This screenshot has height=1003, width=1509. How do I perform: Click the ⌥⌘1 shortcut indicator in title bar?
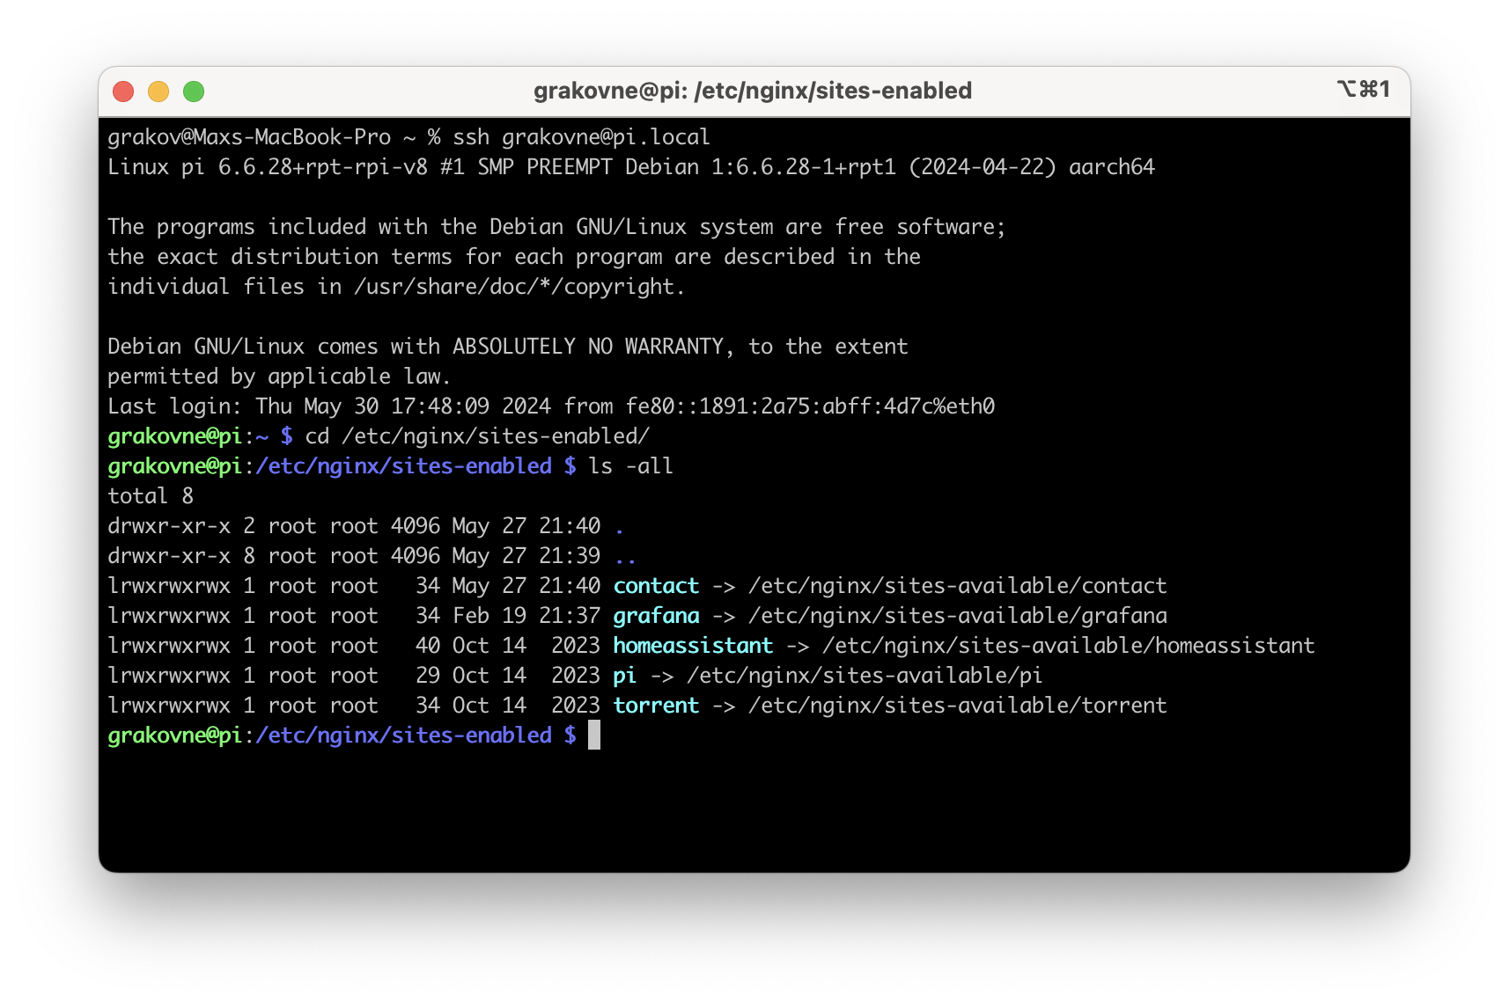pyautogui.click(x=1364, y=89)
